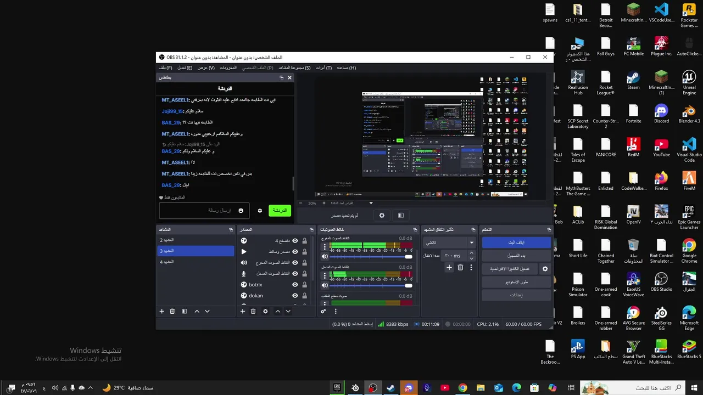Click start recording button
This screenshot has width=703, height=395.
point(516,256)
